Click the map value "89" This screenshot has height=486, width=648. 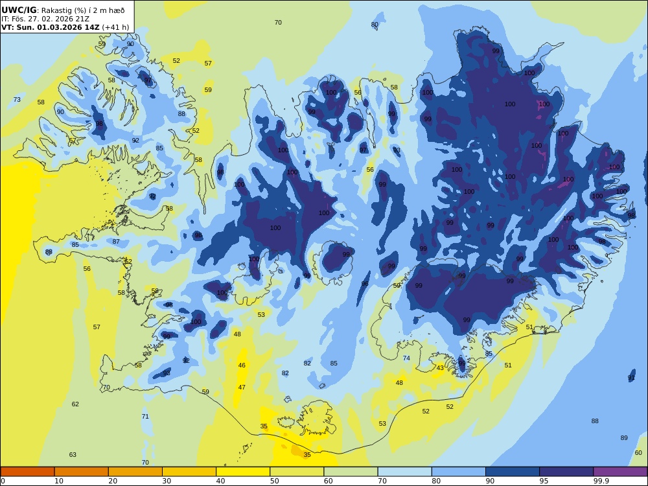click(624, 438)
